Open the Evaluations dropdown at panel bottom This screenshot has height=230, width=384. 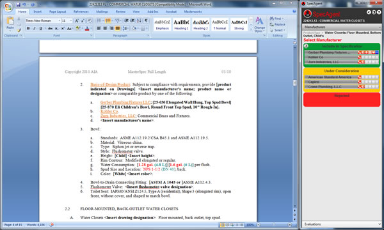tap(342, 224)
